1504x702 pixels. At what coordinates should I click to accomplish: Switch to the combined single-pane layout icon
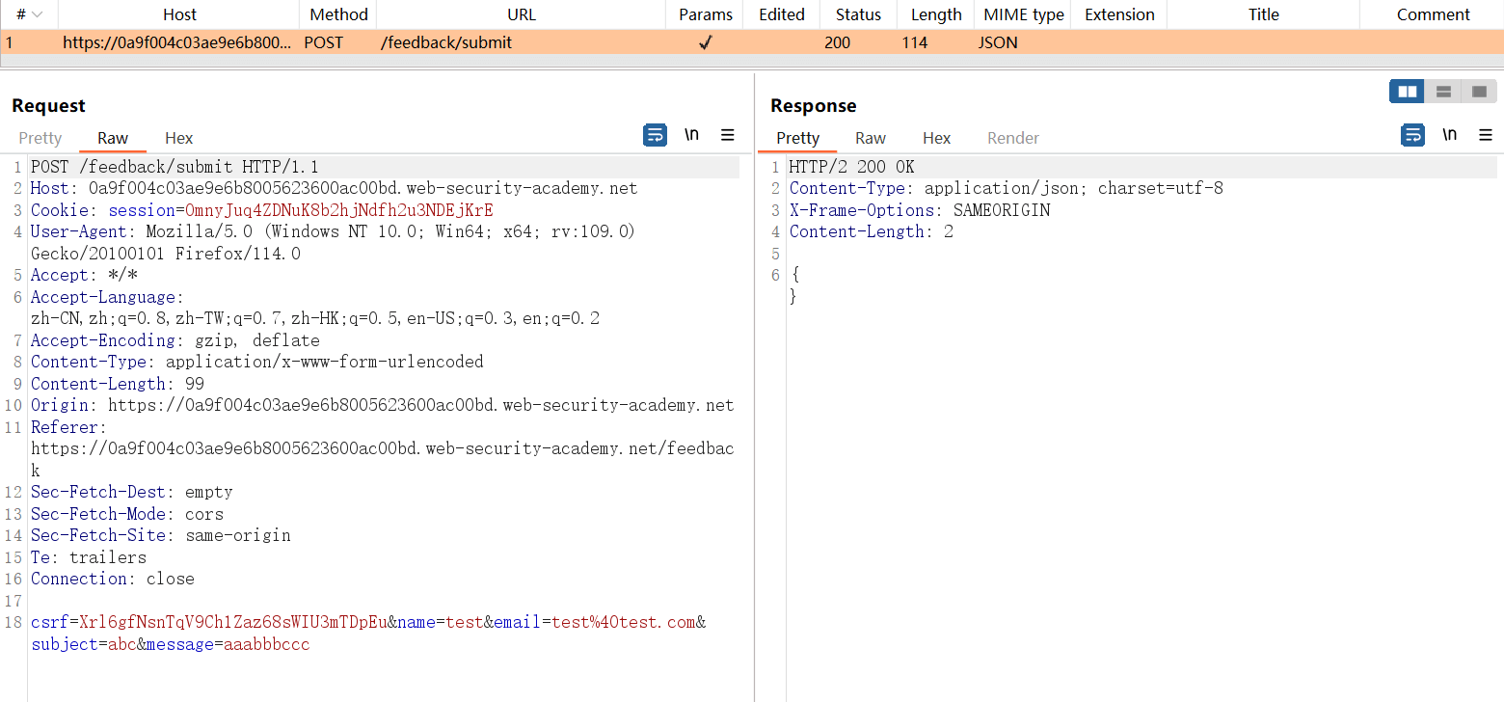[x=1479, y=92]
